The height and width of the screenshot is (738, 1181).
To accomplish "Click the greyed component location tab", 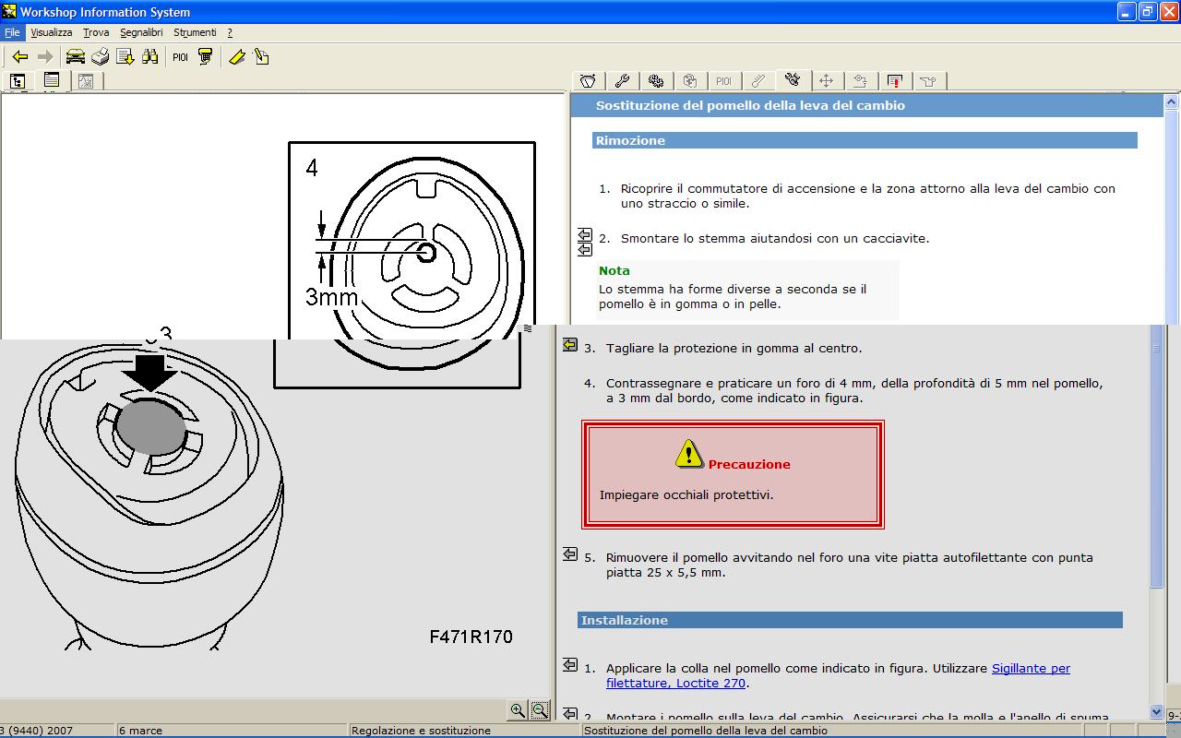I will (860, 81).
